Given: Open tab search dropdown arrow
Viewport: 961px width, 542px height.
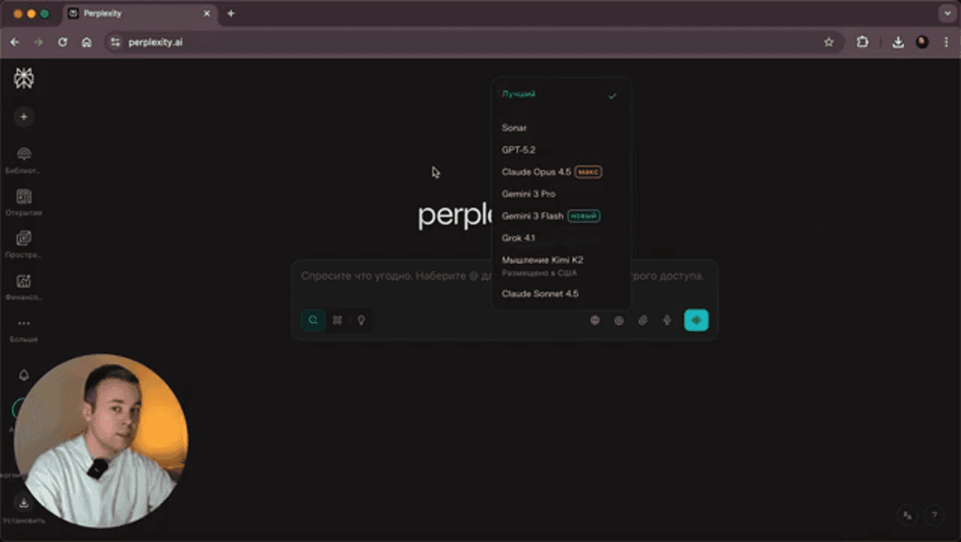Looking at the screenshot, I should pos(946,14).
